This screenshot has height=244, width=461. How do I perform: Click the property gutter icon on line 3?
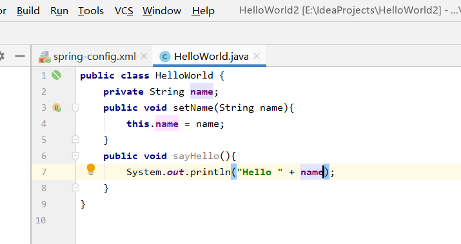pos(57,108)
